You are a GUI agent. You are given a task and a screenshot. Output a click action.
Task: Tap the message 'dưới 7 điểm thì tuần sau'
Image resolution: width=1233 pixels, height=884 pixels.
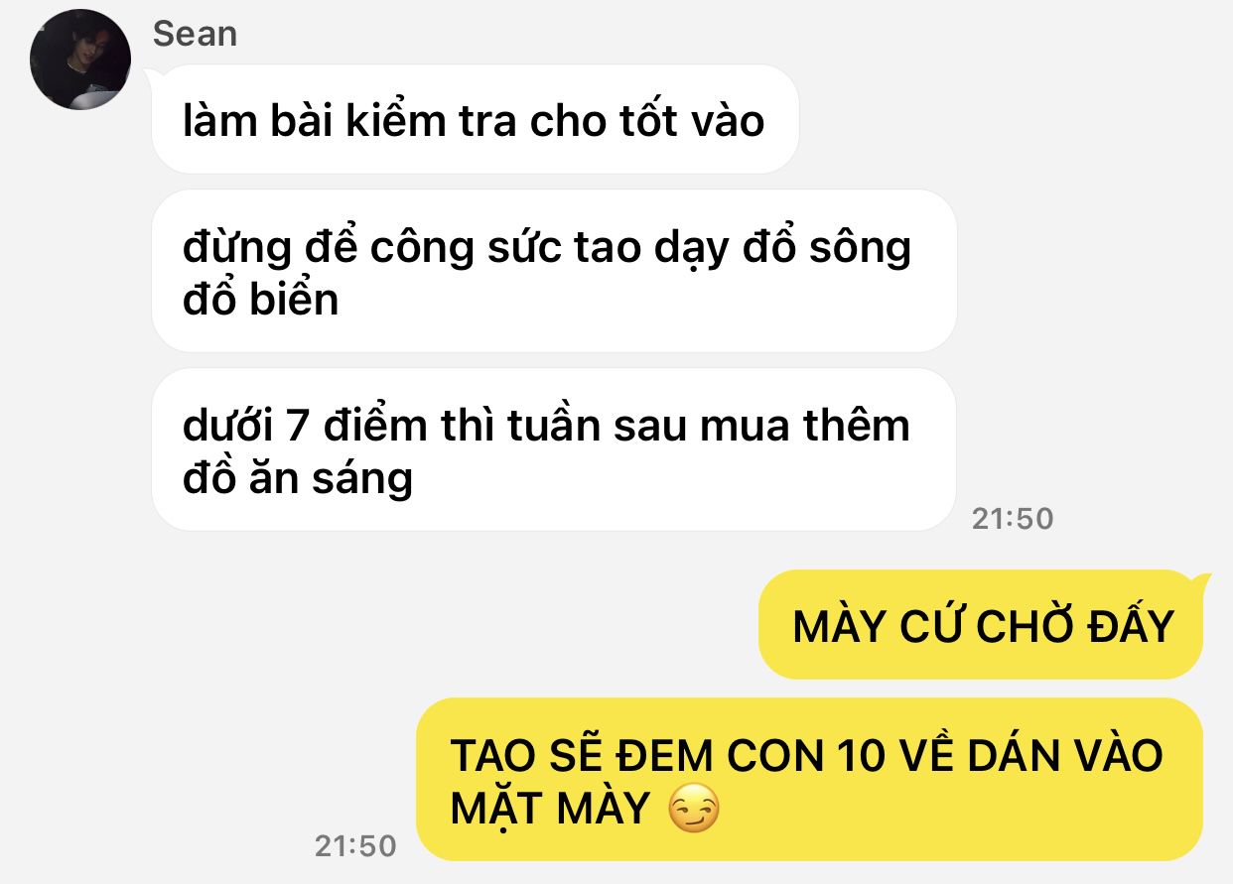(x=554, y=449)
